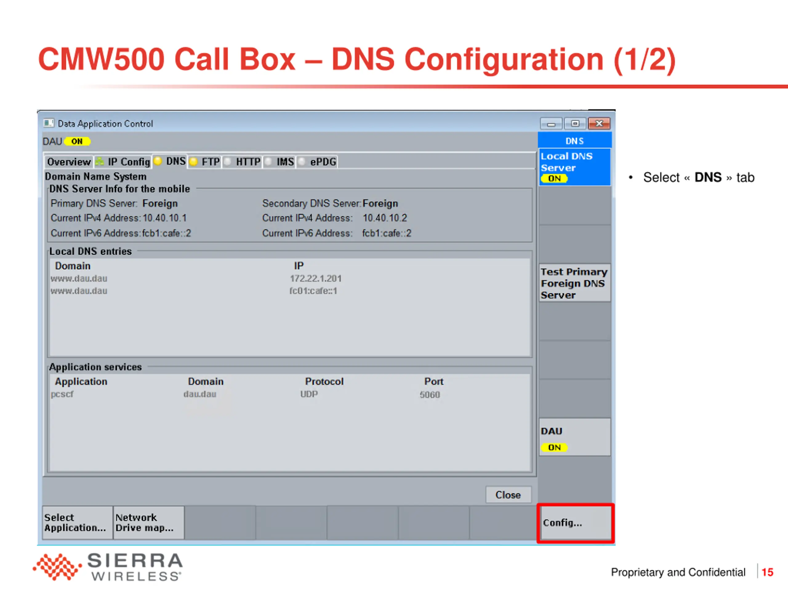Click IP Config tab green status icon

[x=99, y=162]
